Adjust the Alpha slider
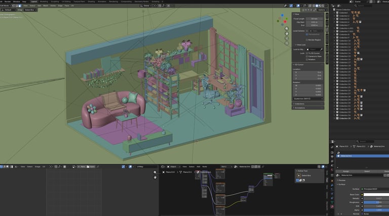This screenshot has width=389, height=216. [x=376, y=210]
